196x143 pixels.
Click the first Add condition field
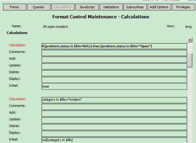click(x=114, y=60)
